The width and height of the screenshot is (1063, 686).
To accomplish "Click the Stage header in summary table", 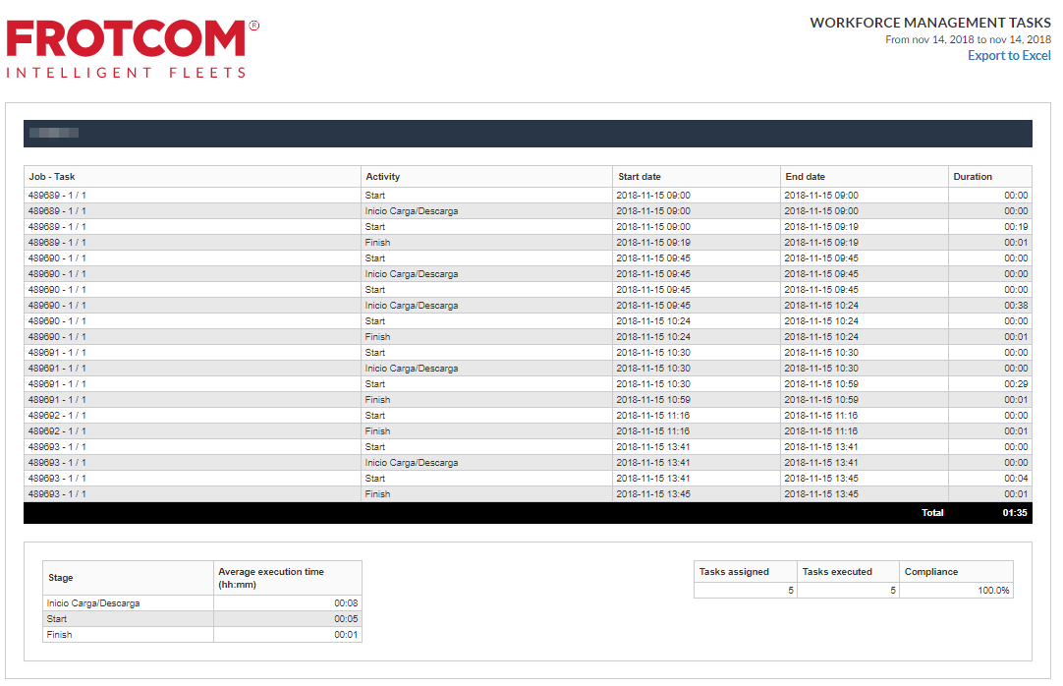I will point(61,578).
